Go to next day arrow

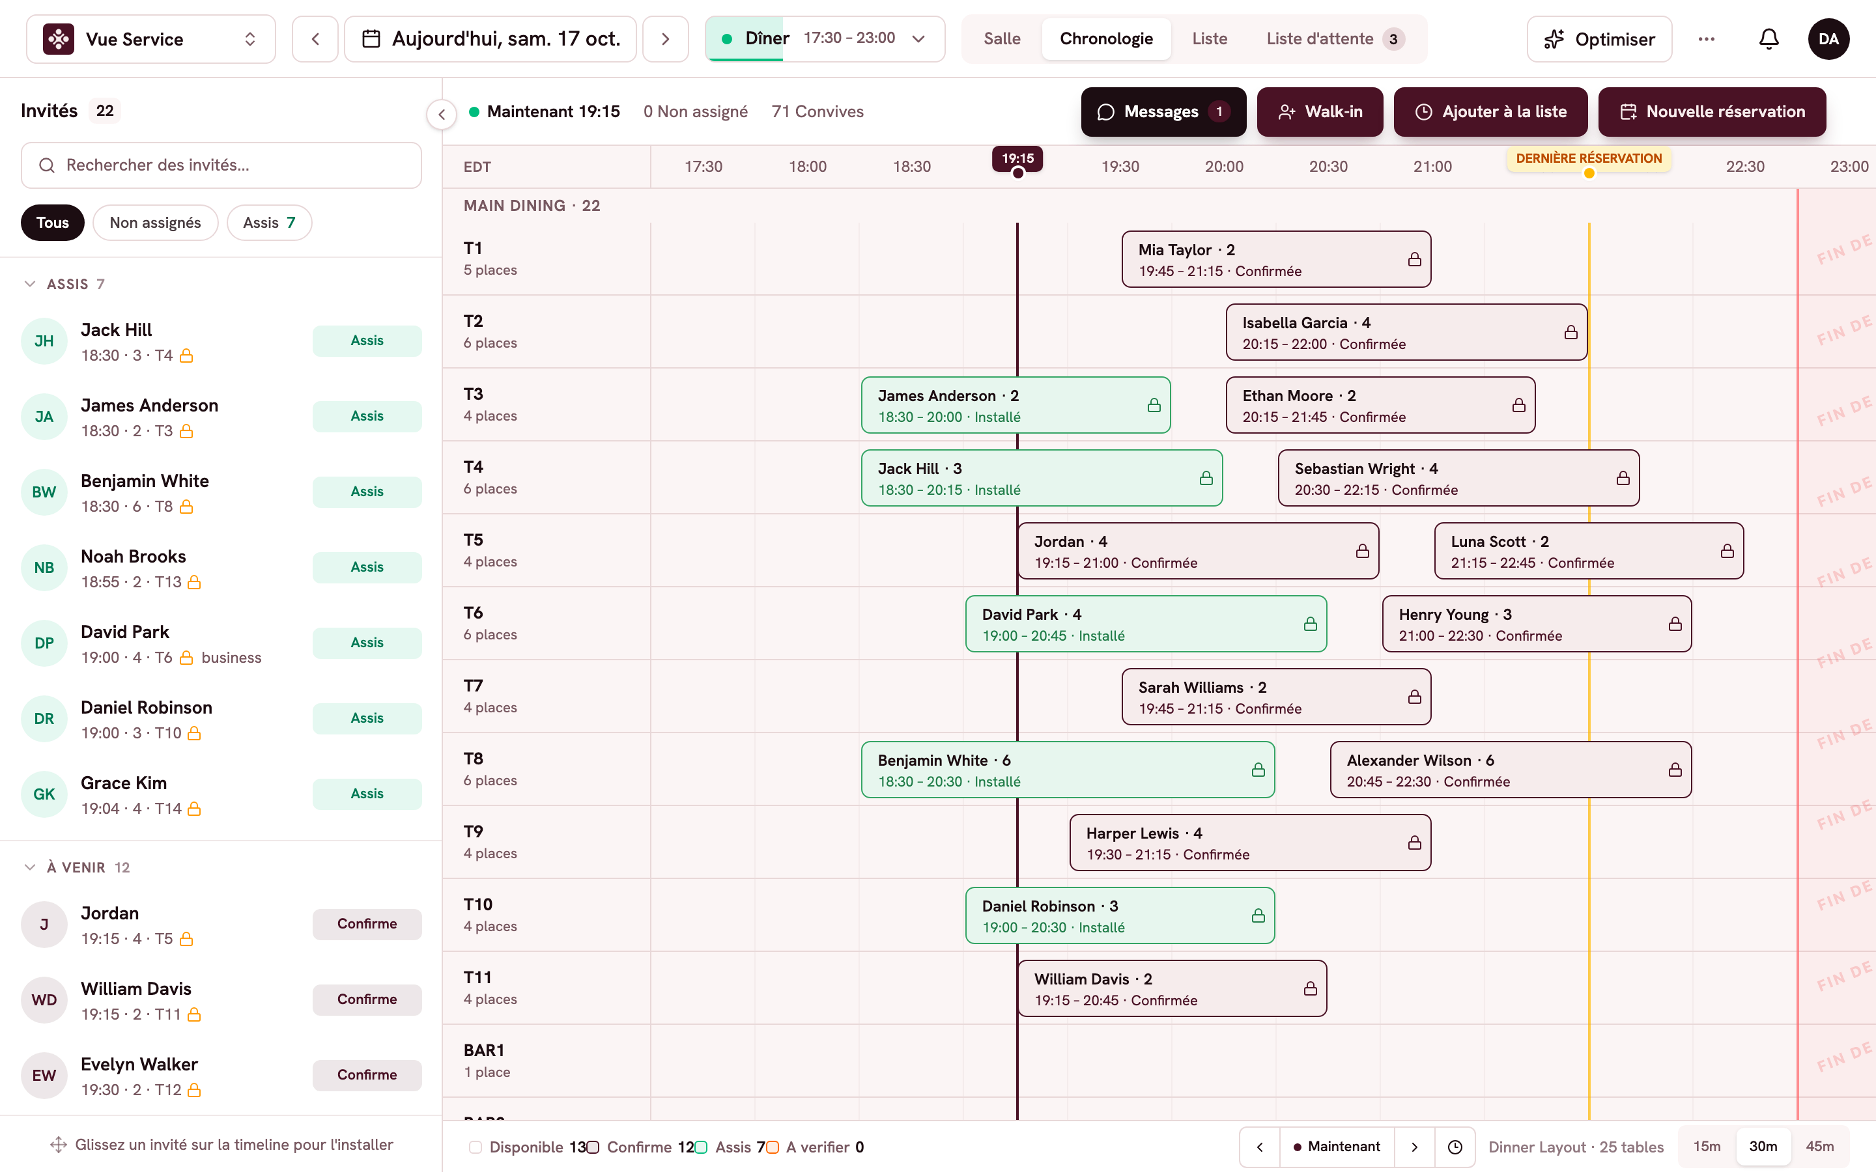tap(665, 39)
